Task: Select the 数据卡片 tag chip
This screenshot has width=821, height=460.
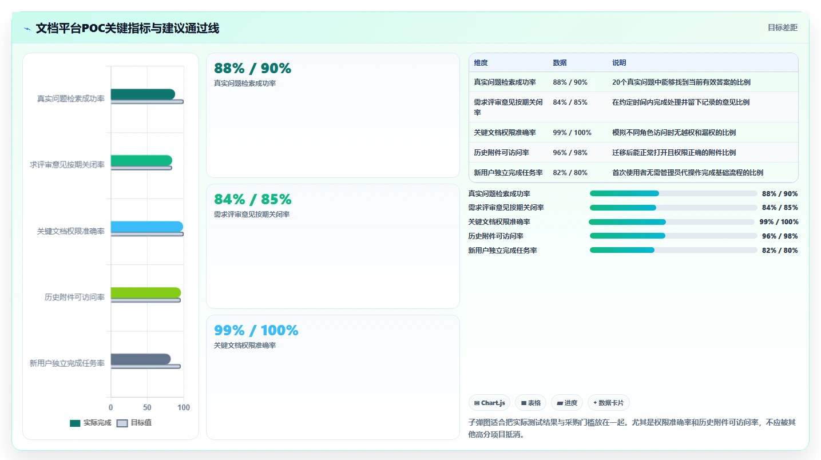Action: point(609,403)
